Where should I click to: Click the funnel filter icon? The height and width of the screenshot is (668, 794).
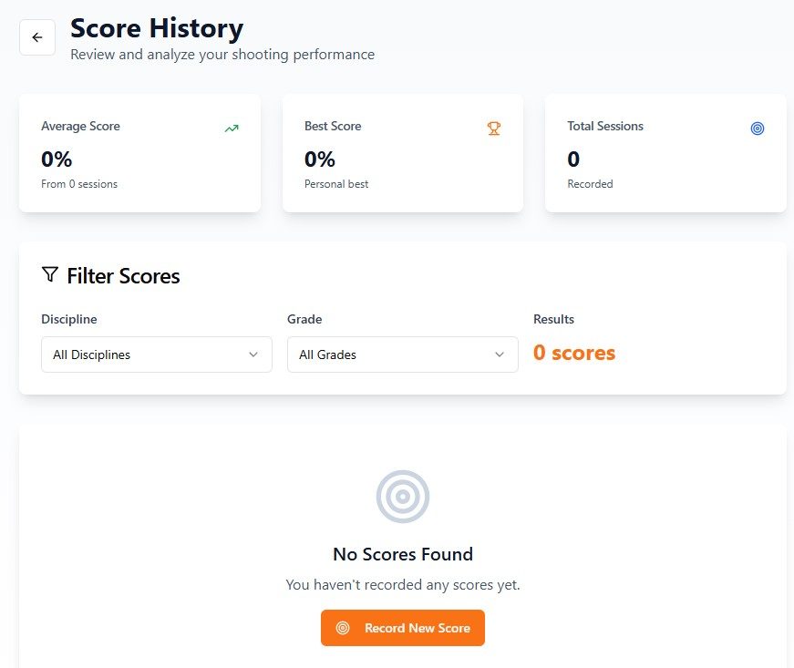pyautogui.click(x=50, y=274)
